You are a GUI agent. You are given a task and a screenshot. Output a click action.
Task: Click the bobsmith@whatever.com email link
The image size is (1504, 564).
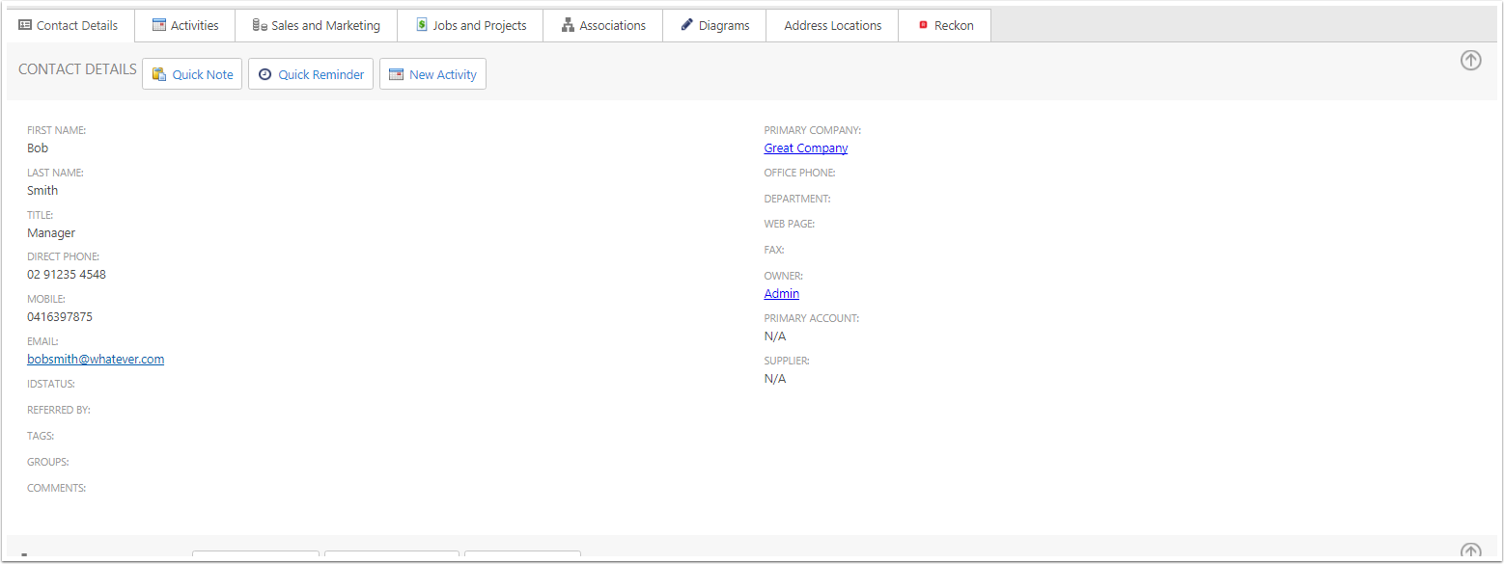coord(96,359)
